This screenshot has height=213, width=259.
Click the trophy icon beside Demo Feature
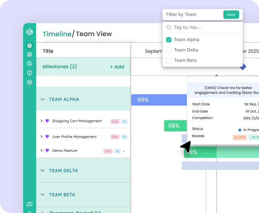(47, 150)
